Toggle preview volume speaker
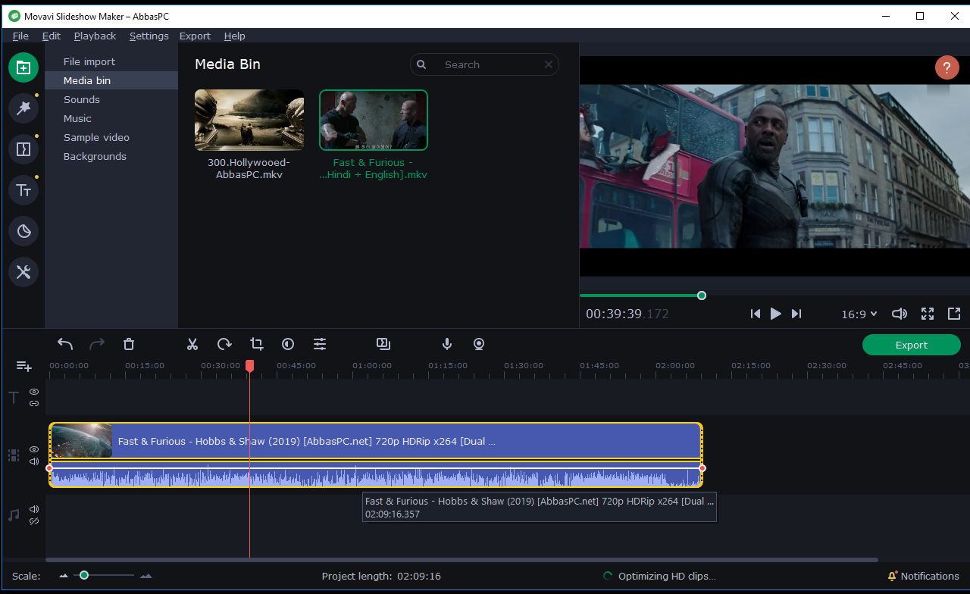 tap(900, 314)
